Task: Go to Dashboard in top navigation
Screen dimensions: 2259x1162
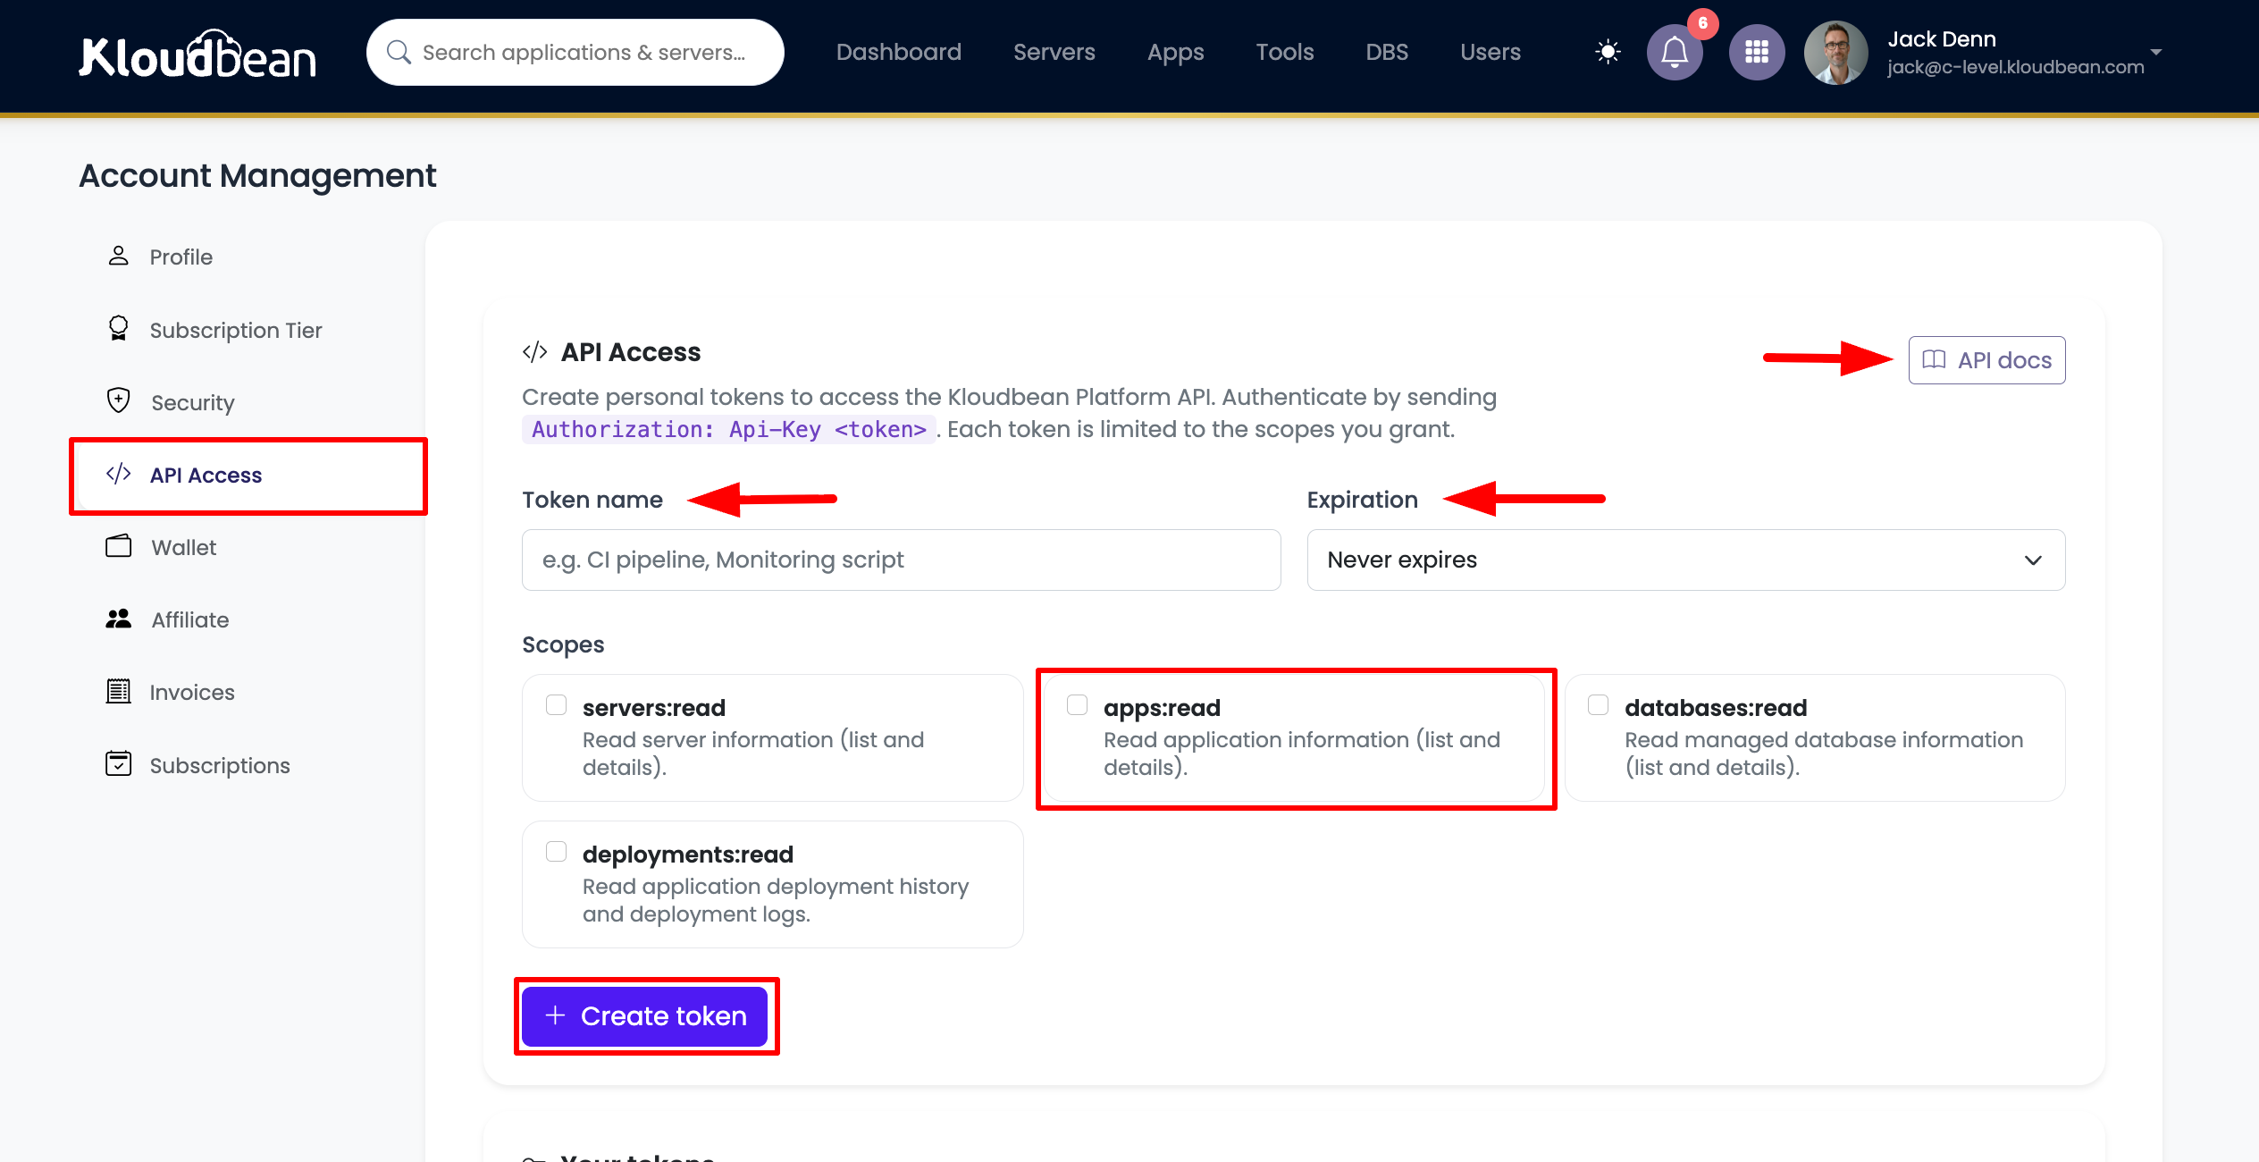Action: coord(898,52)
